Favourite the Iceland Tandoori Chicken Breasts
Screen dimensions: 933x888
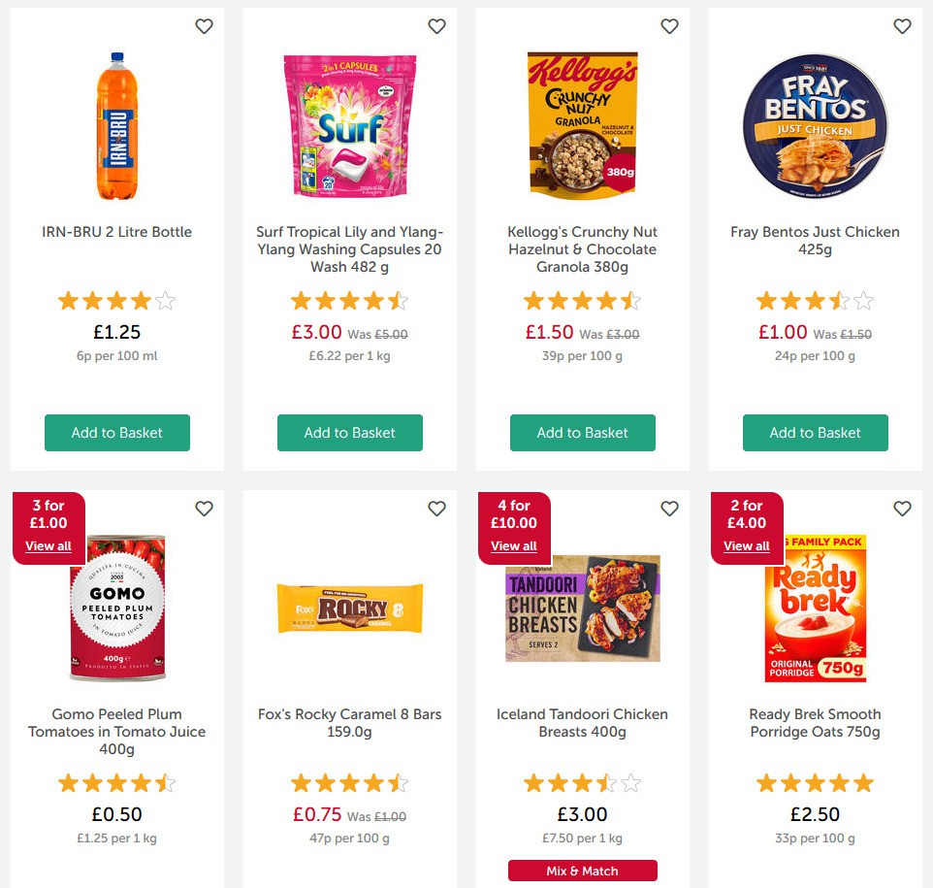669,509
